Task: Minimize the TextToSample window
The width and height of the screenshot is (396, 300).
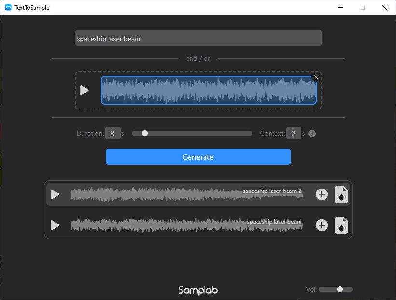Action: coord(341,7)
